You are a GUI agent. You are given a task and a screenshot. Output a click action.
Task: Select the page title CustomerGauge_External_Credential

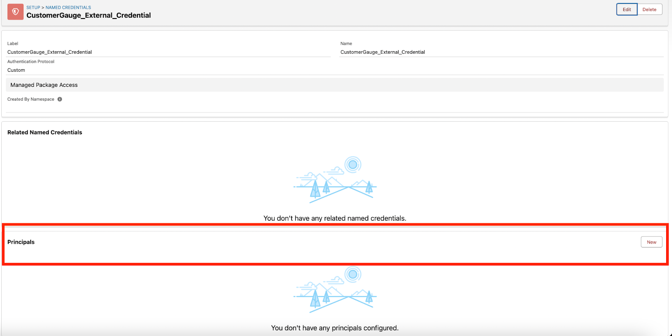tap(89, 16)
